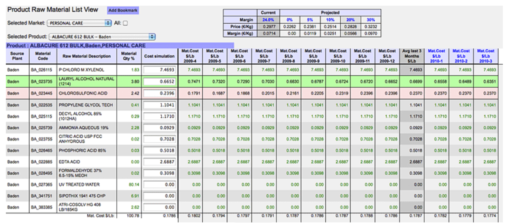Choose the 10% projected margin link
The height and width of the screenshot is (223, 509).
(x=330, y=20)
